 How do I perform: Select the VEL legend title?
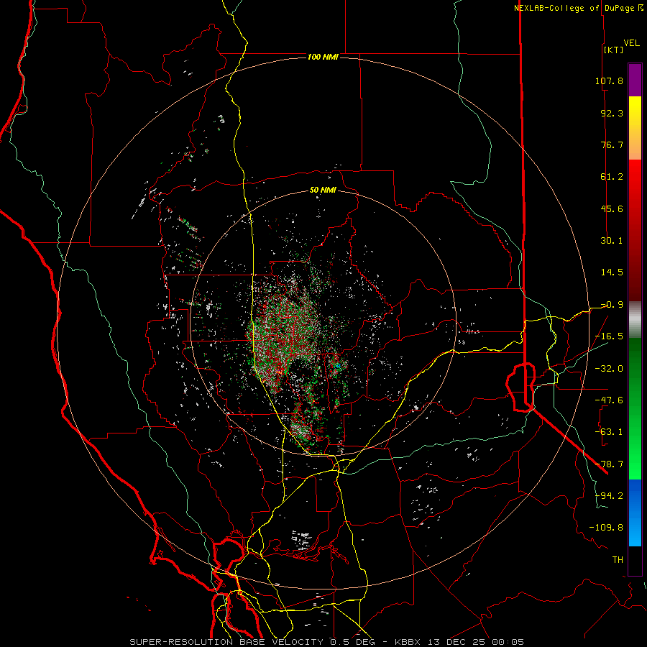tap(631, 43)
